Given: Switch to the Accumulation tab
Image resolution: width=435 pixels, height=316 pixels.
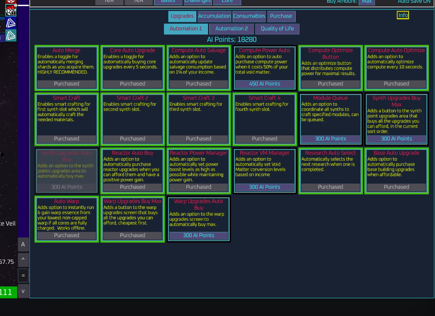Looking at the screenshot, I should [214, 16].
